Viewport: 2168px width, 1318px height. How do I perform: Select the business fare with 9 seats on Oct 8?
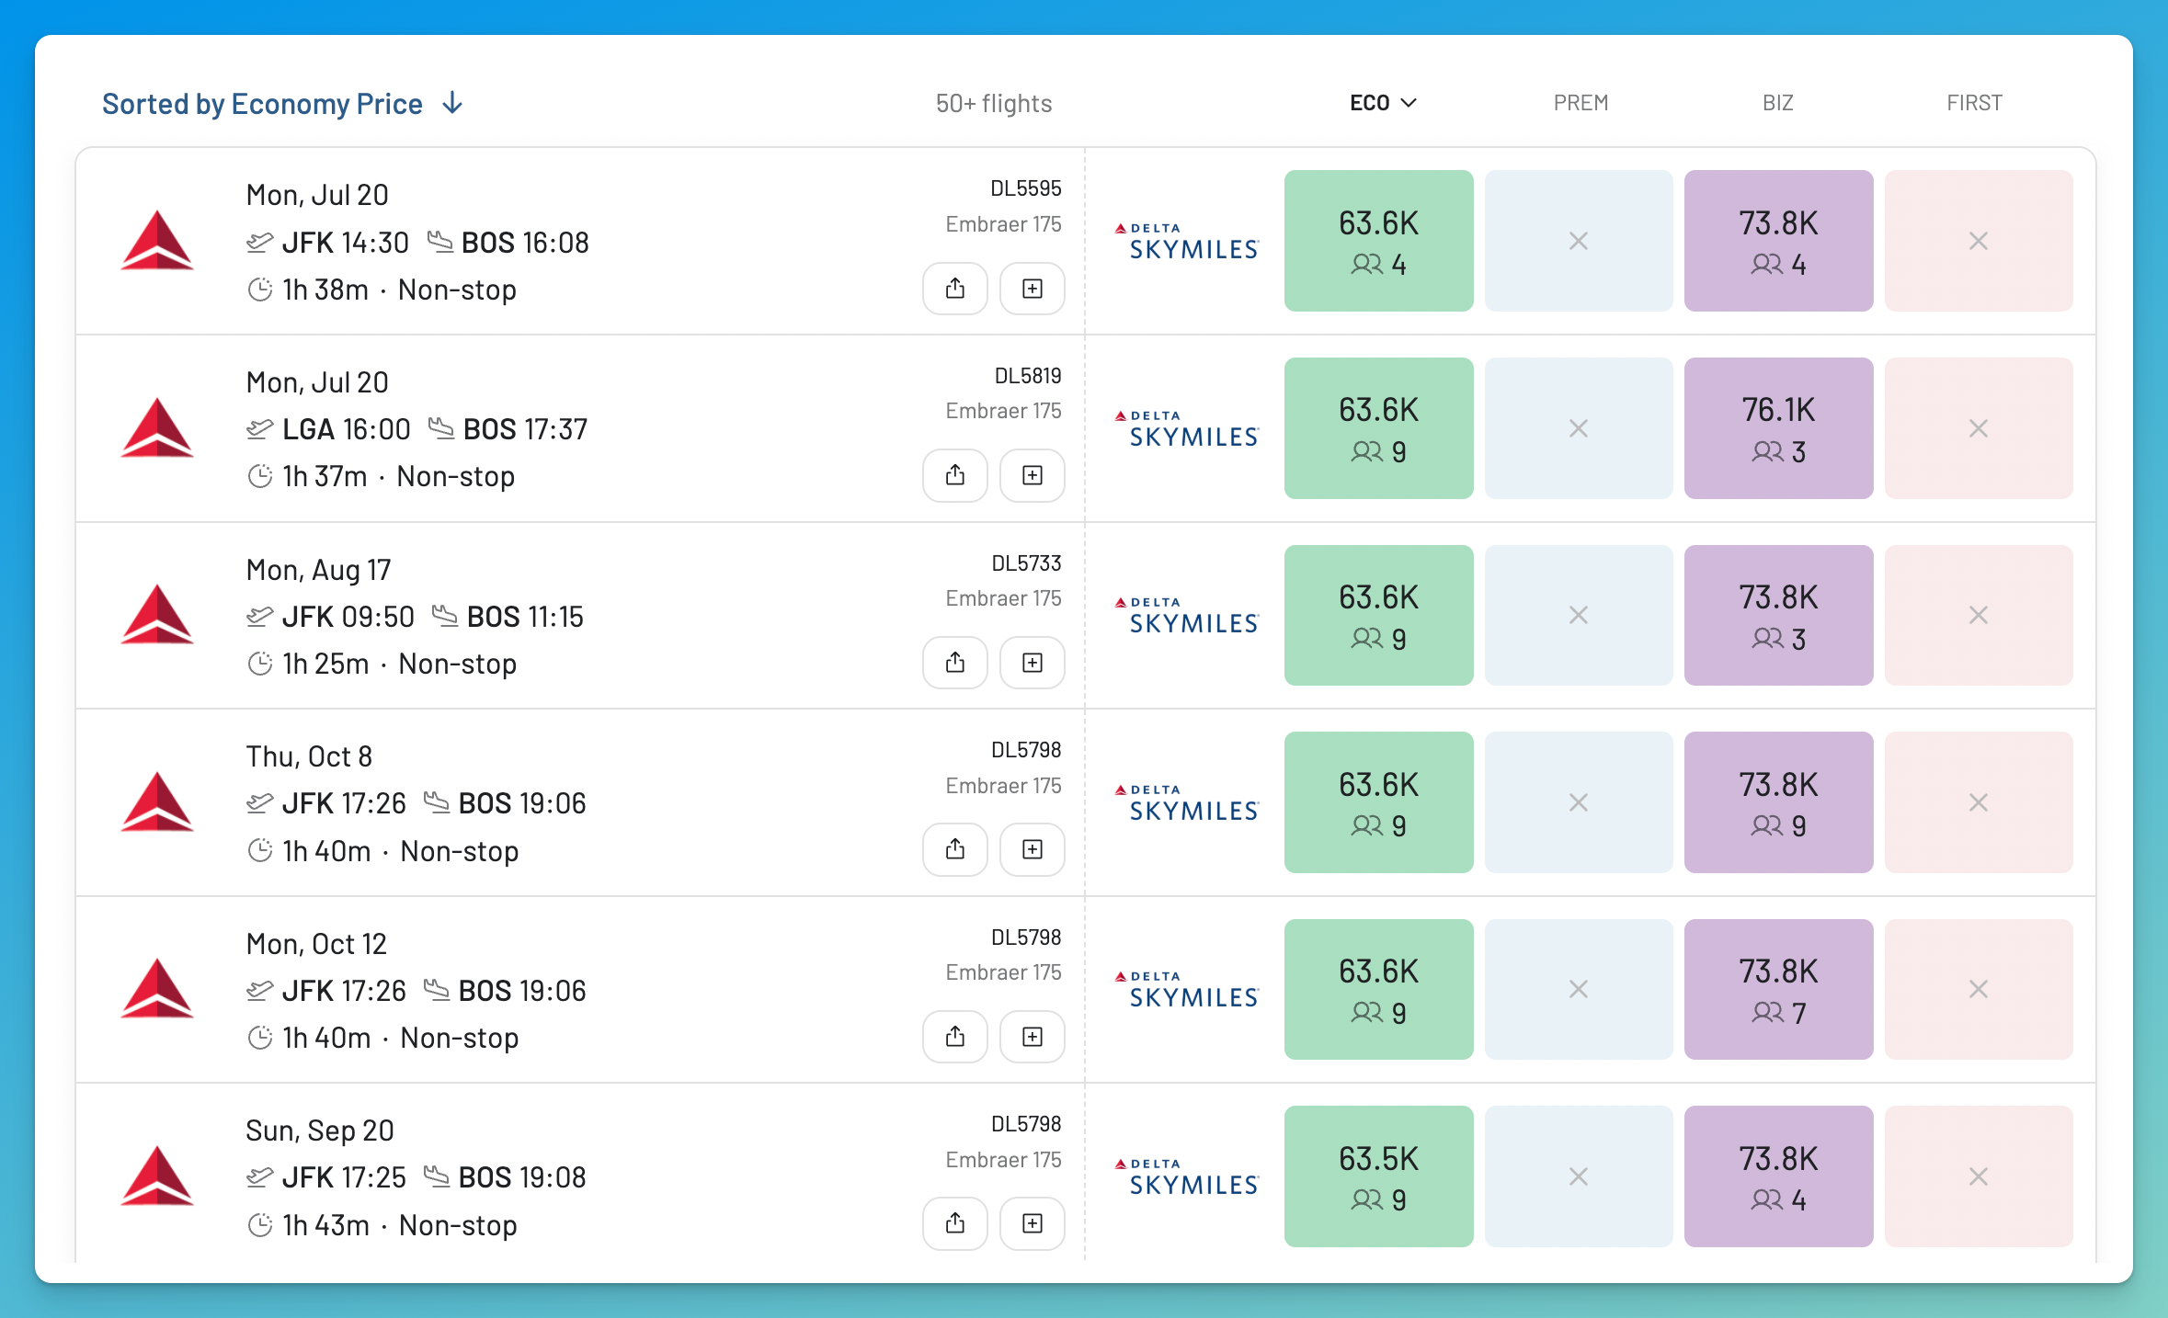tap(1778, 802)
